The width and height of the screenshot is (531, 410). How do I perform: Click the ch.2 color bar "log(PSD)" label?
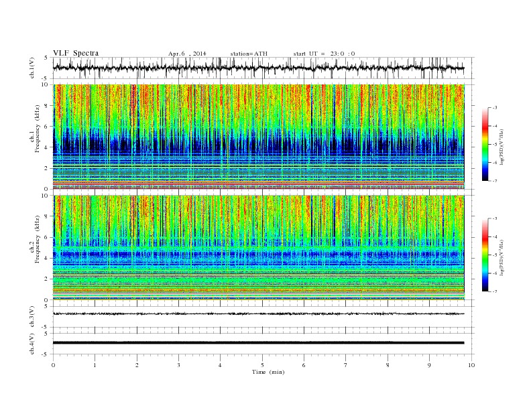click(502, 257)
